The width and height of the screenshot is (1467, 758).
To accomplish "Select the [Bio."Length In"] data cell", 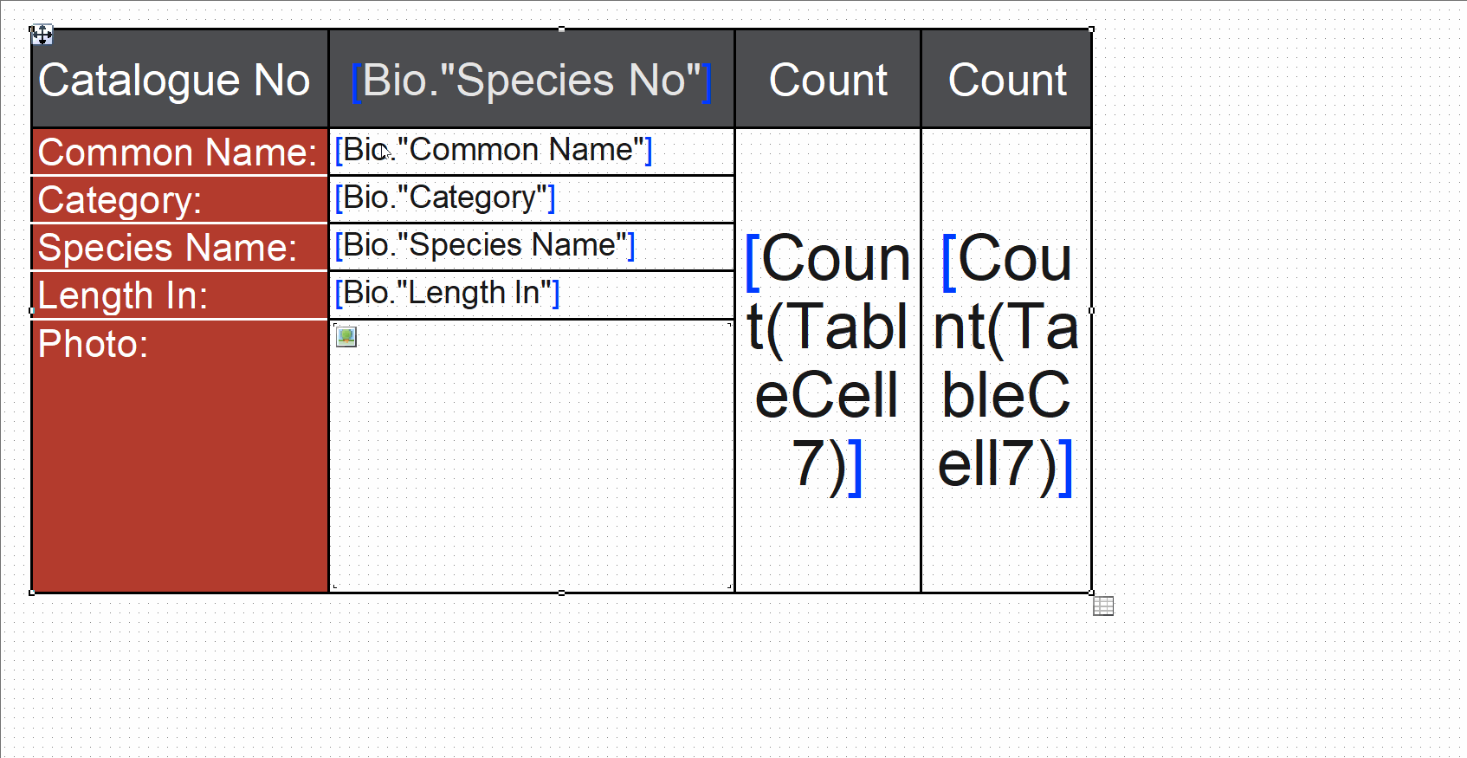I will coord(531,295).
